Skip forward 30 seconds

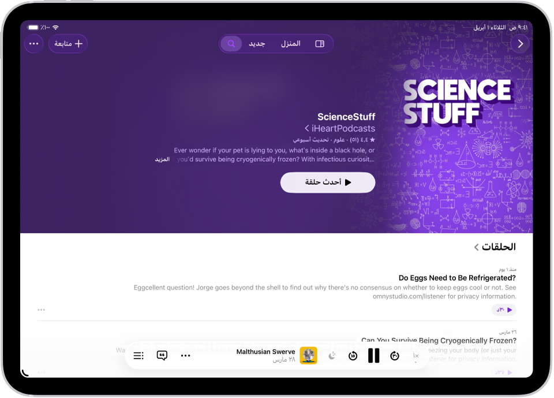pos(395,356)
